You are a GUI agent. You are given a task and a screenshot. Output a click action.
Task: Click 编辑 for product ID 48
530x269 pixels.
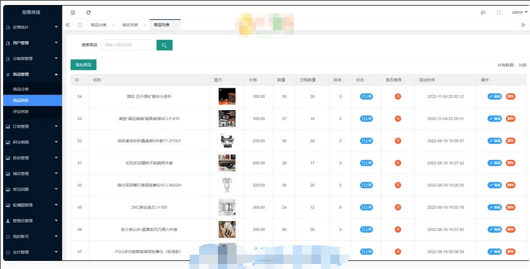click(x=495, y=230)
